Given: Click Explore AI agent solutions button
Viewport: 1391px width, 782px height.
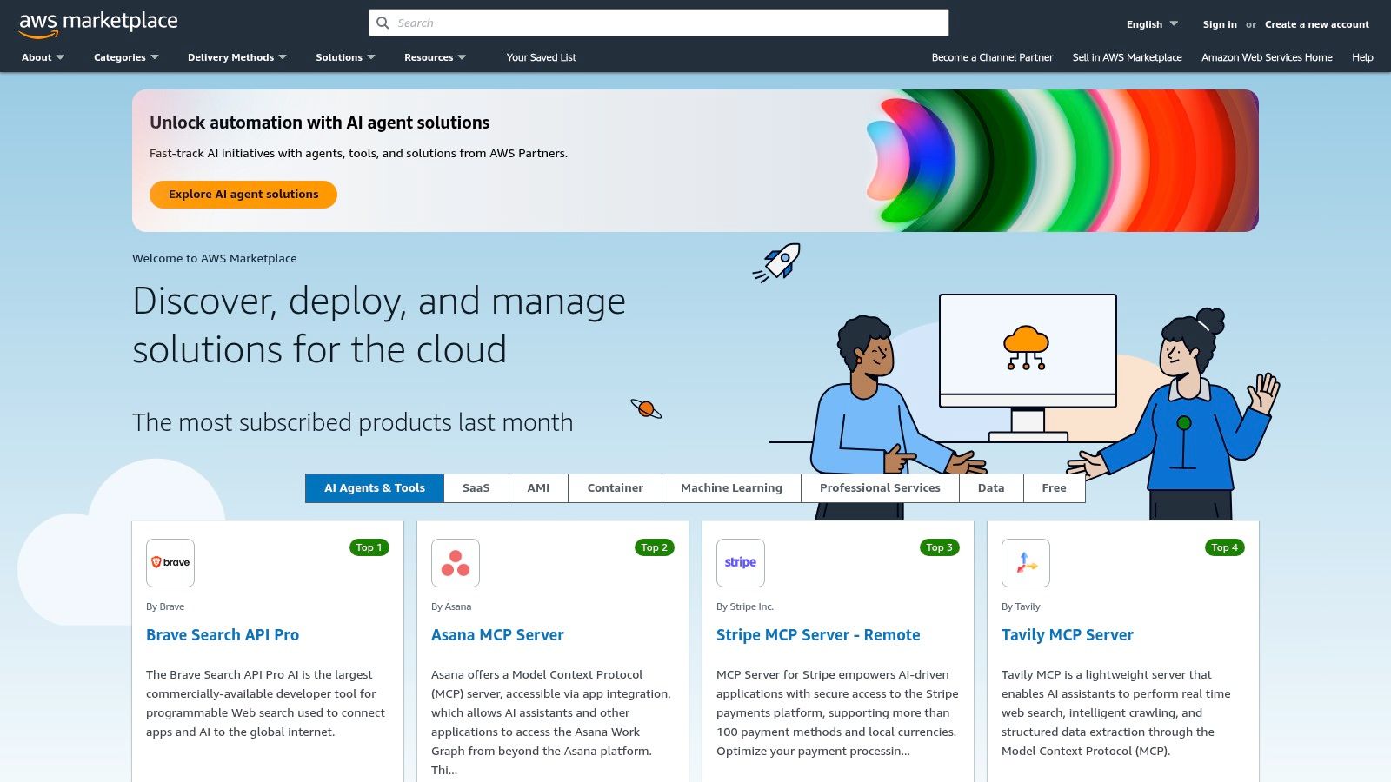Looking at the screenshot, I should click(243, 194).
